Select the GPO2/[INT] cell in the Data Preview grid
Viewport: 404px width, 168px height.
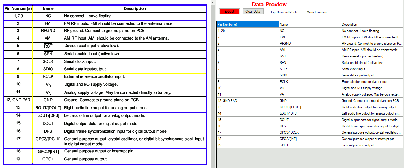point(310,139)
